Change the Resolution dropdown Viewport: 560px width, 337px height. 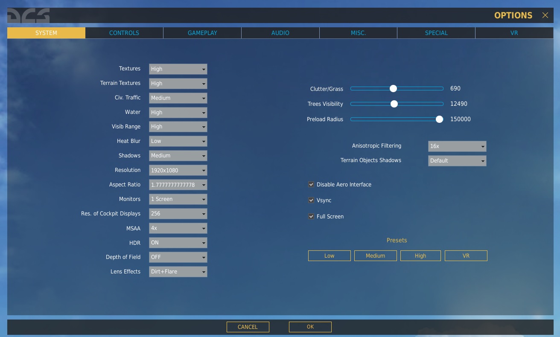(178, 170)
